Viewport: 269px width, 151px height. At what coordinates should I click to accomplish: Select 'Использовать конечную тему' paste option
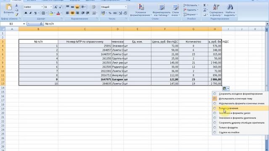[240, 99]
